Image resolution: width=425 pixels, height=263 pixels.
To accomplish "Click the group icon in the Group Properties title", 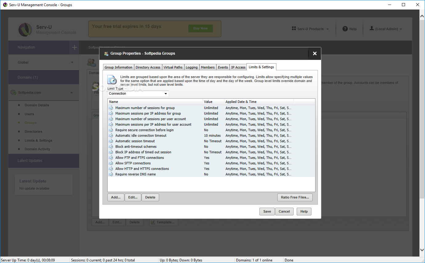I will 106,53.
